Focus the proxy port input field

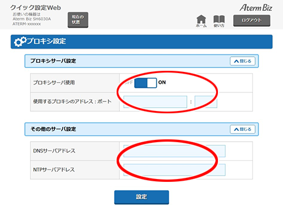206,102
